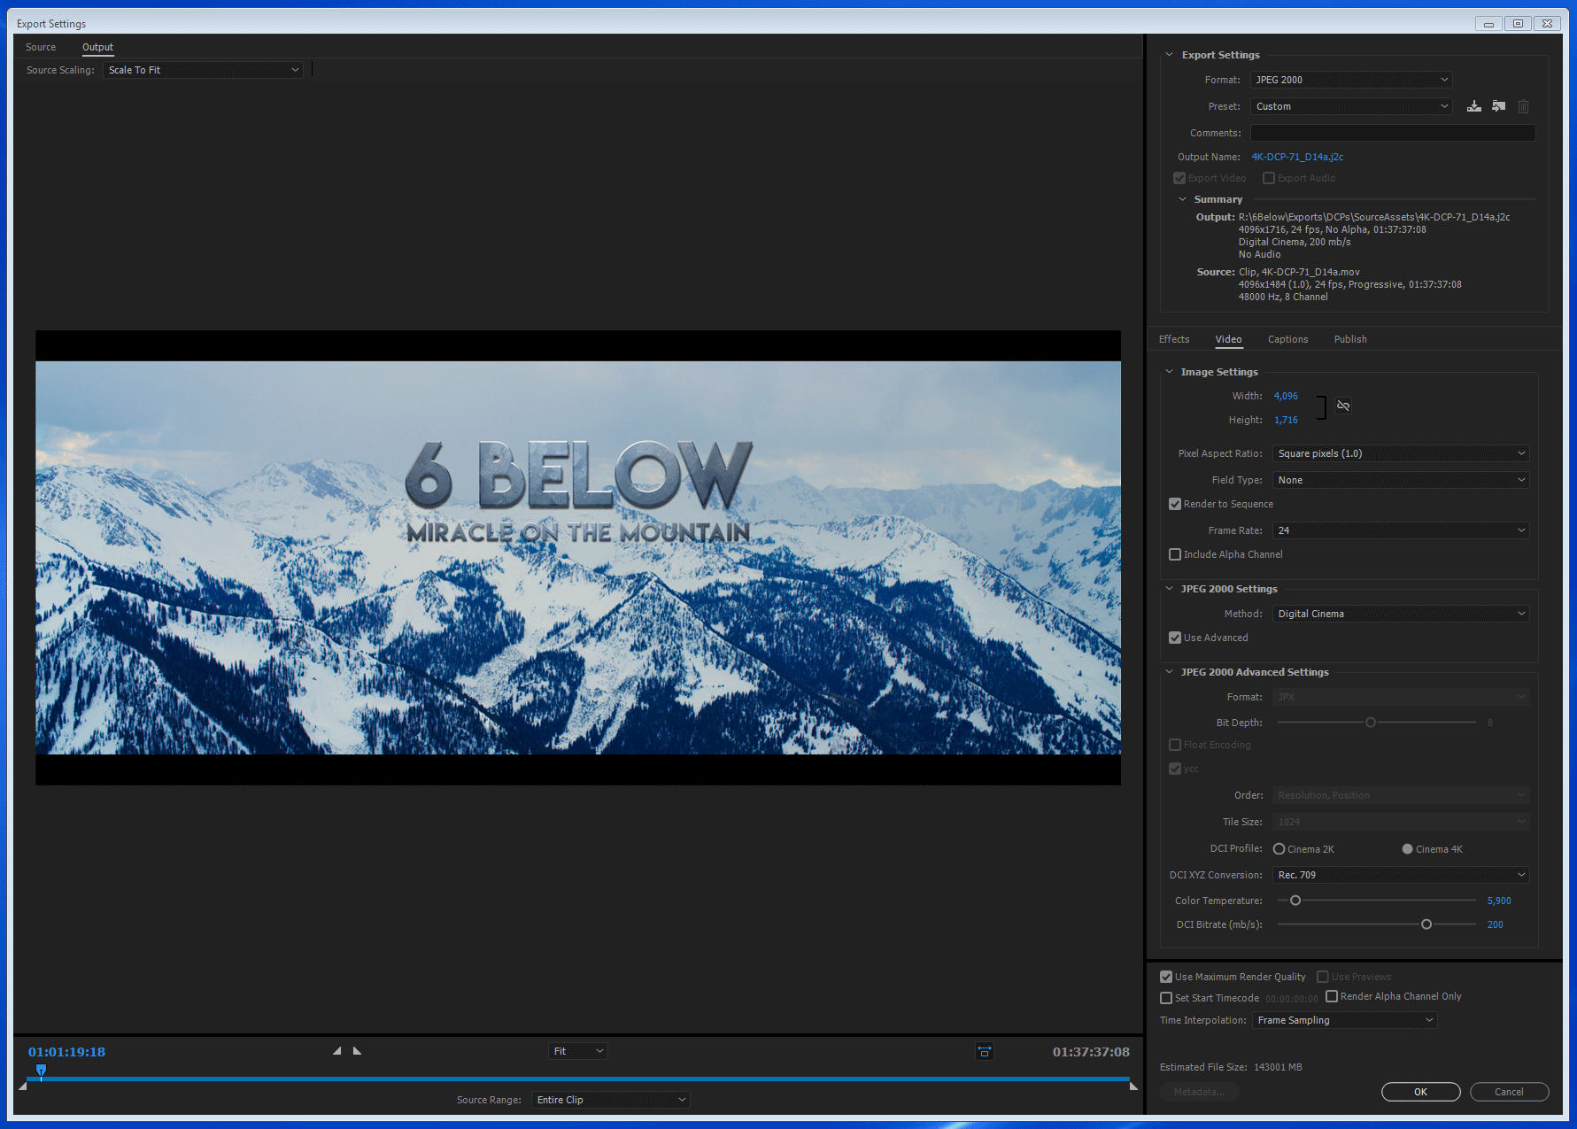1577x1129 pixels.
Task: Open the Field Type dropdown
Action: click(x=1401, y=480)
